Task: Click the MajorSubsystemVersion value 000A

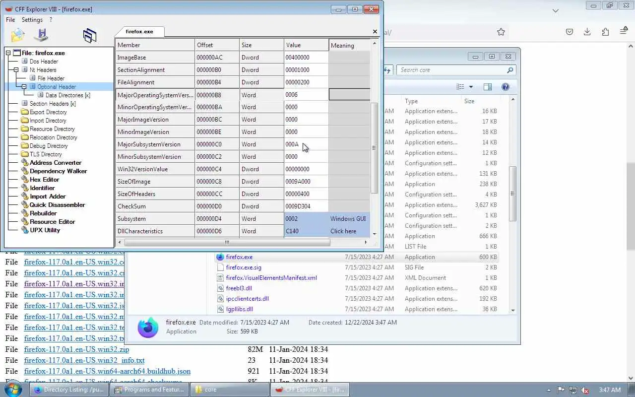Action: point(306,144)
